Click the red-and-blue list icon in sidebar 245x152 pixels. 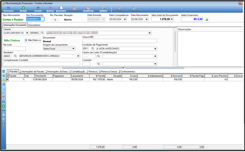pos(4,84)
